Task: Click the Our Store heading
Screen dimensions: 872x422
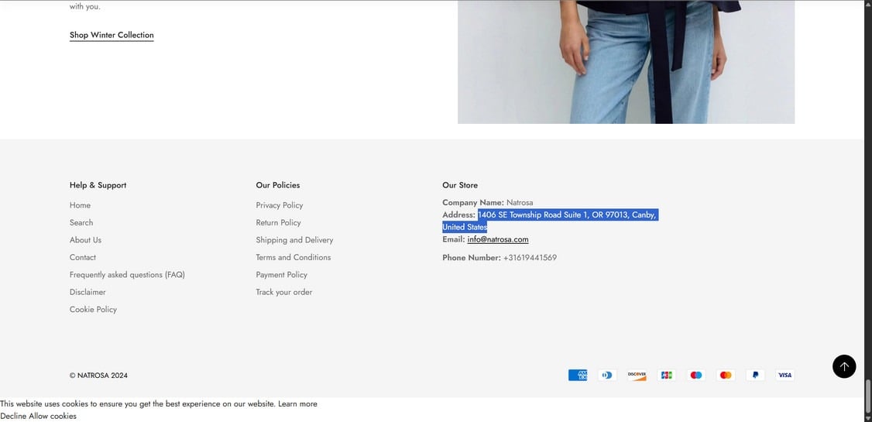Action: click(x=460, y=185)
